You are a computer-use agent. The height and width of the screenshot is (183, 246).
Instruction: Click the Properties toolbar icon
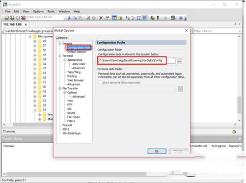tap(107, 18)
